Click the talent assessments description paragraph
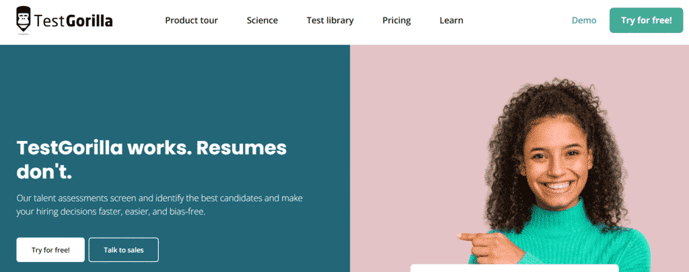Screen dimensions: 689x272 point(159,205)
